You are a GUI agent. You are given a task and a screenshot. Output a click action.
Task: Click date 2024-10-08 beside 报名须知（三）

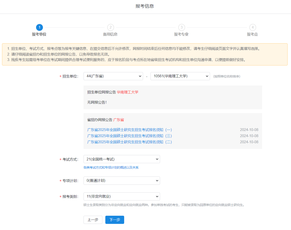(x=249, y=136)
